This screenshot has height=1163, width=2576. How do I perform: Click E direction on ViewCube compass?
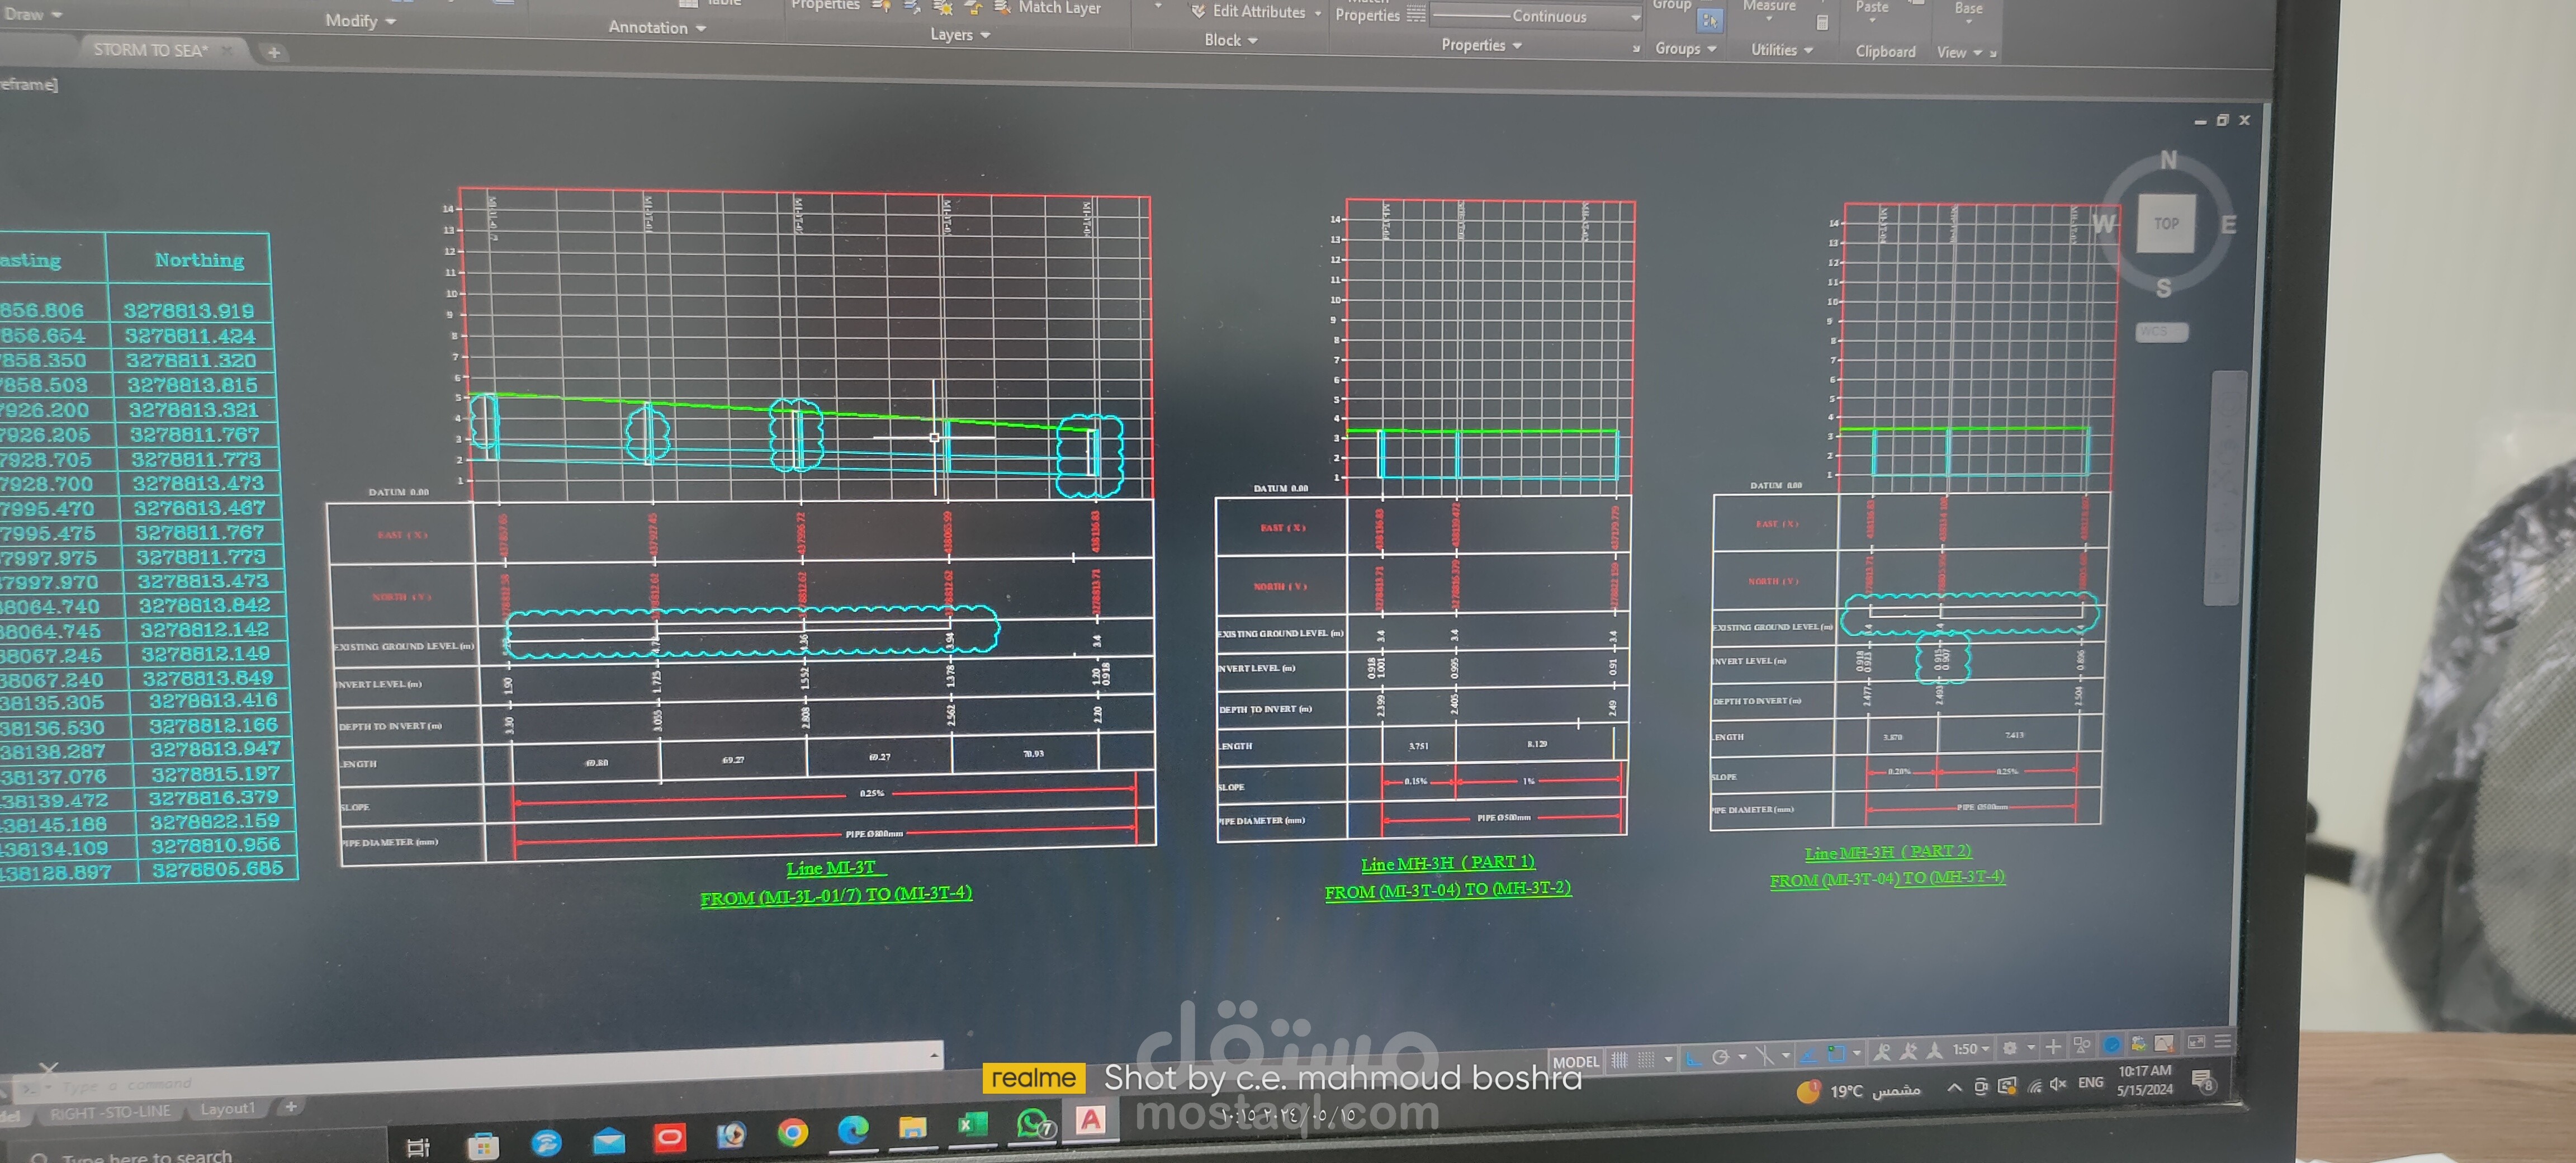pyautogui.click(x=2228, y=224)
